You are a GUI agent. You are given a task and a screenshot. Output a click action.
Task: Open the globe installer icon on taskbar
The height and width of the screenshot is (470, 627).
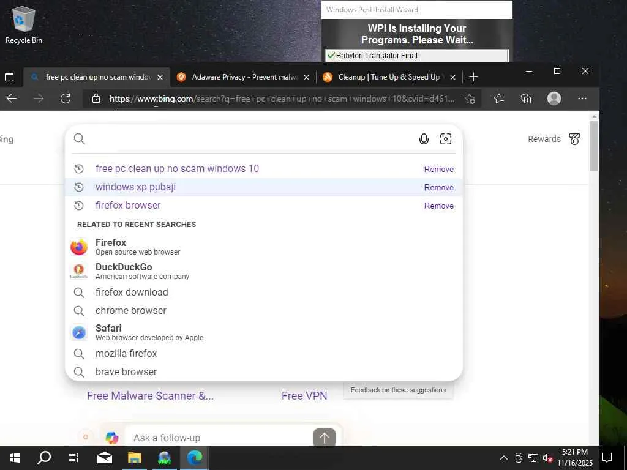pos(164,458)
